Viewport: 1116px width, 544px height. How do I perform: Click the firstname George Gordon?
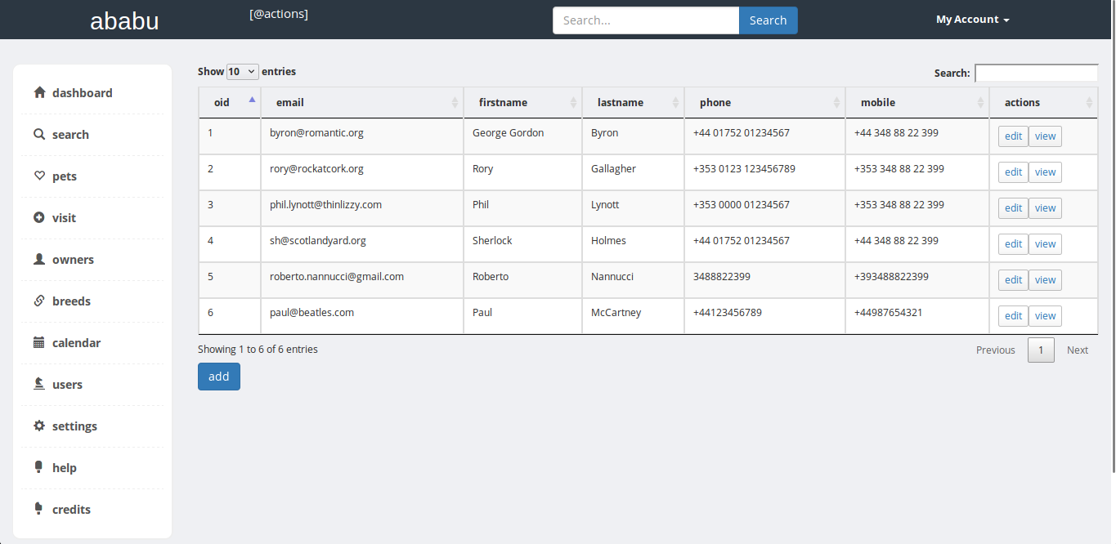(508, 132)
